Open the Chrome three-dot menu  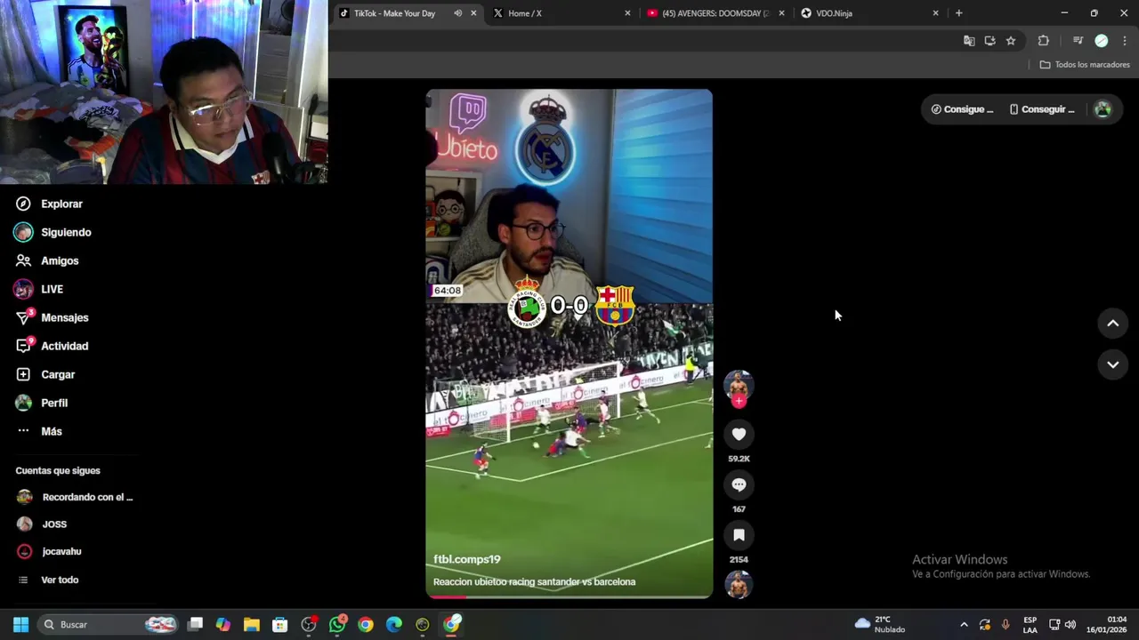1125,41
